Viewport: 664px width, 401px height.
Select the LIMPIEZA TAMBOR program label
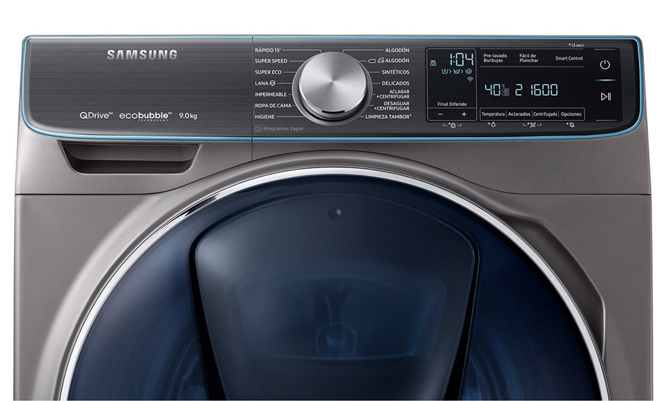tap(388, 116)
